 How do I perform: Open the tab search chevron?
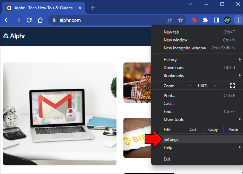click(190, 4)
